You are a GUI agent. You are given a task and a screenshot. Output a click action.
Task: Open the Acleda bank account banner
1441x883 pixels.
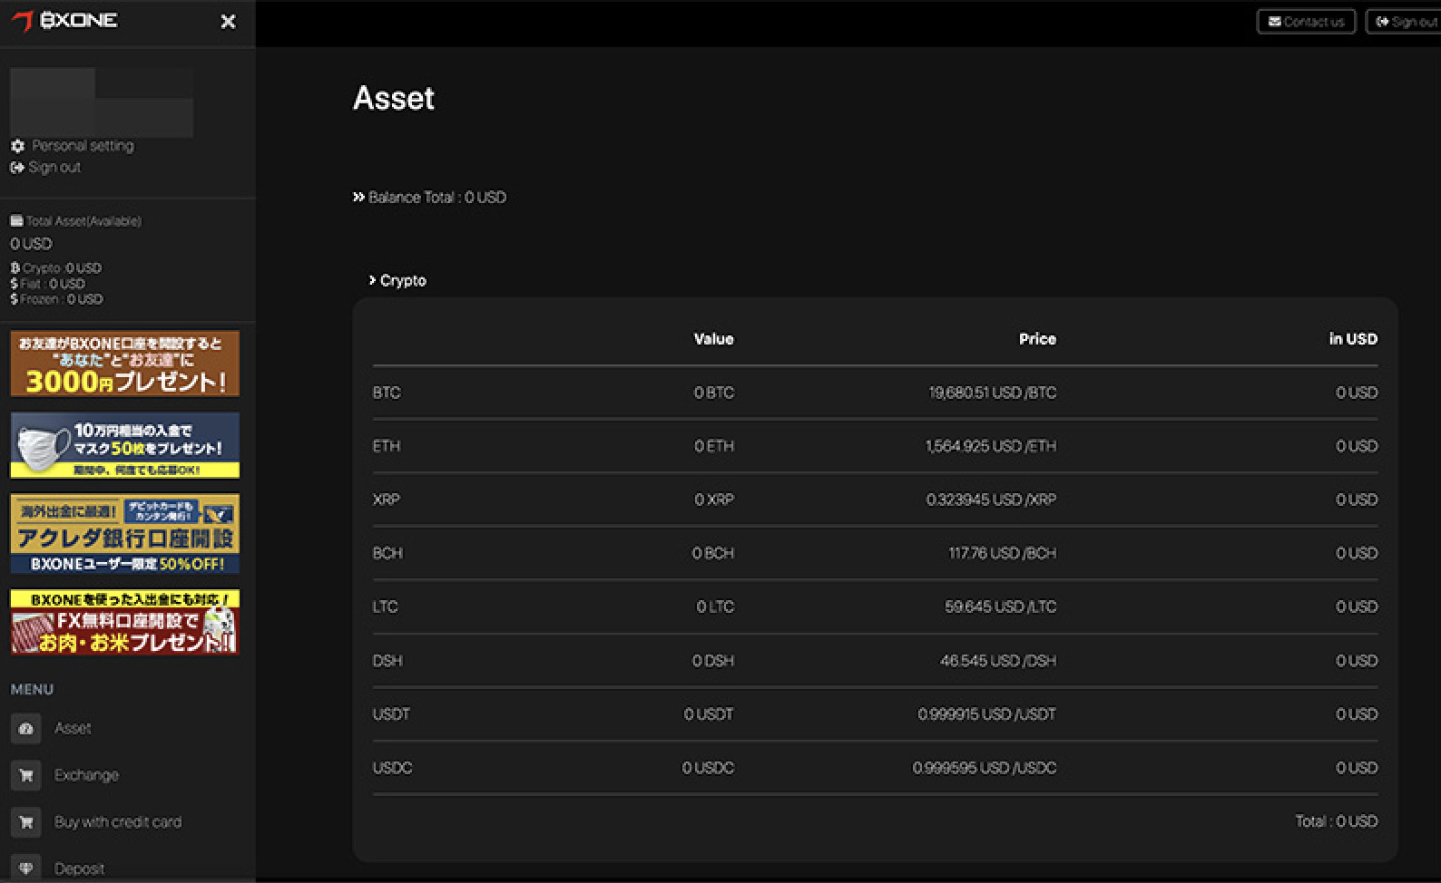point(125,533)
